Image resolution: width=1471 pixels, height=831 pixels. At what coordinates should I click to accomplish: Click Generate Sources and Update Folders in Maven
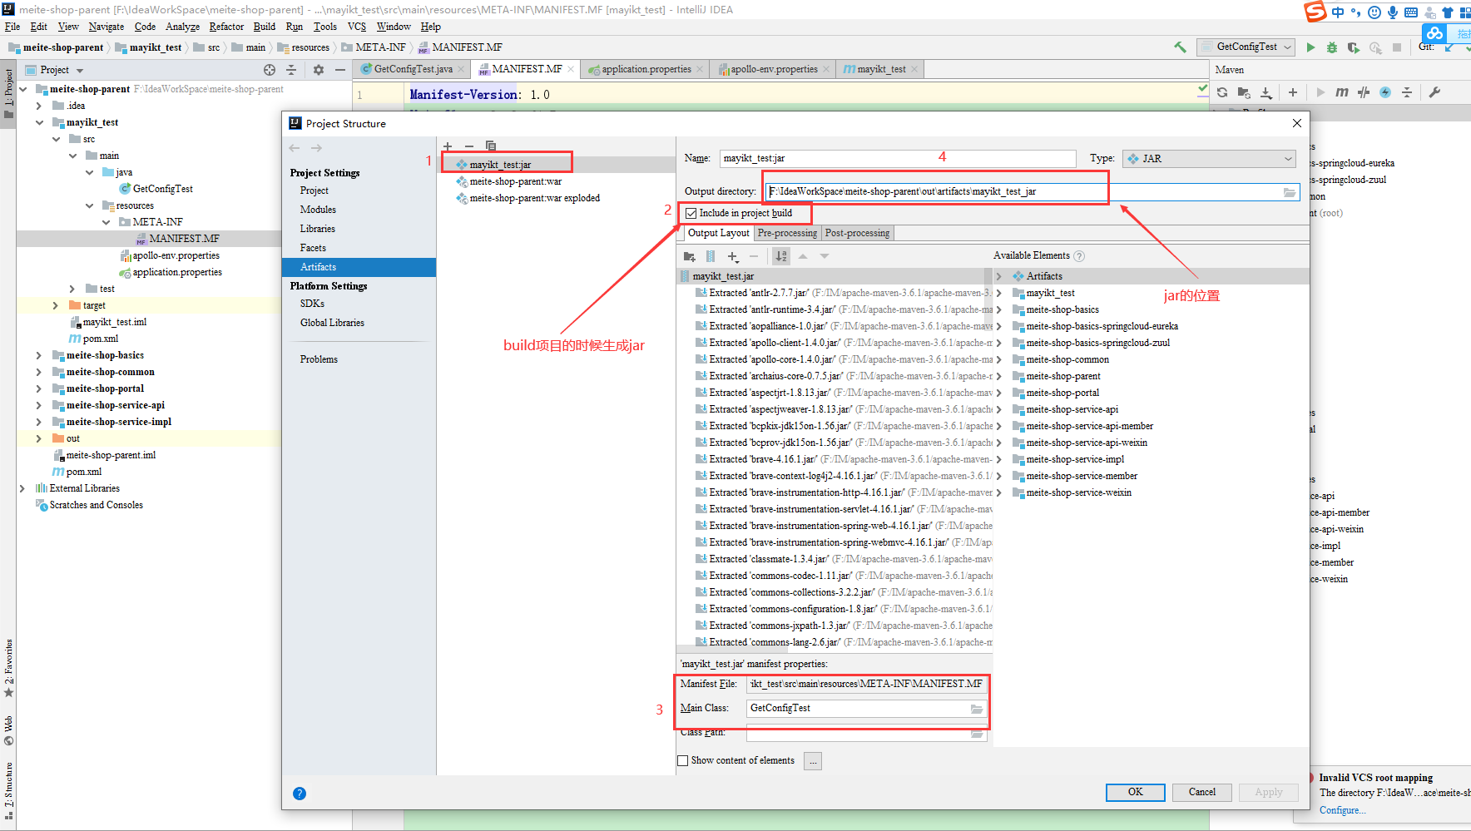point(1244,92)
